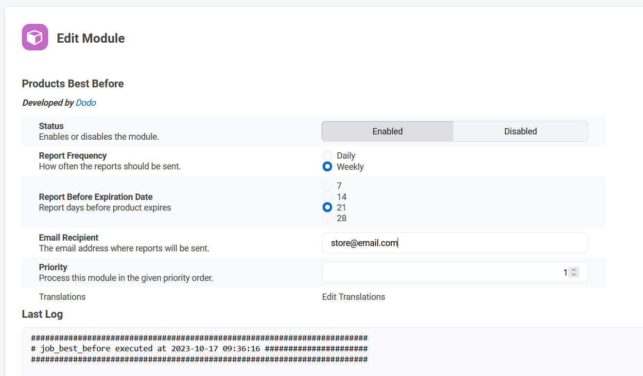Choose 28 days before expiration

click(x=328, y=218)
